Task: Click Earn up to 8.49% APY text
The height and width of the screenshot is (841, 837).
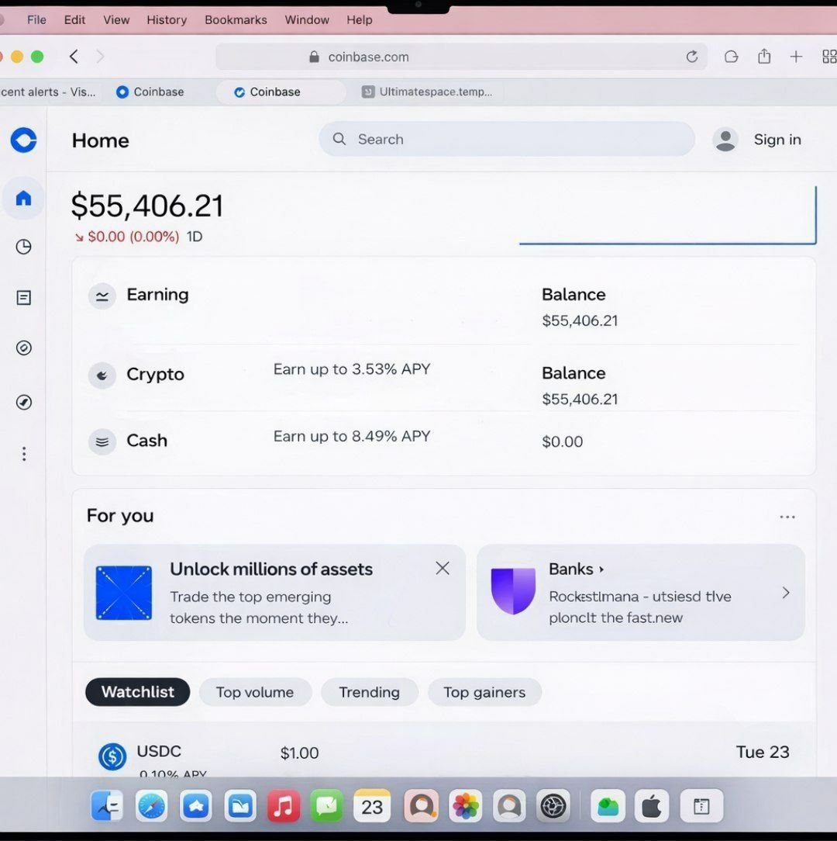Action: point(352,436)
